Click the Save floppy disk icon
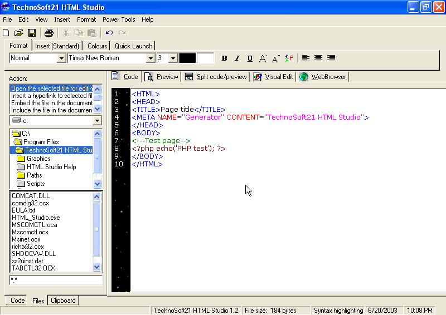The height and width of the screenshot is (315, 446). point(32,33)
